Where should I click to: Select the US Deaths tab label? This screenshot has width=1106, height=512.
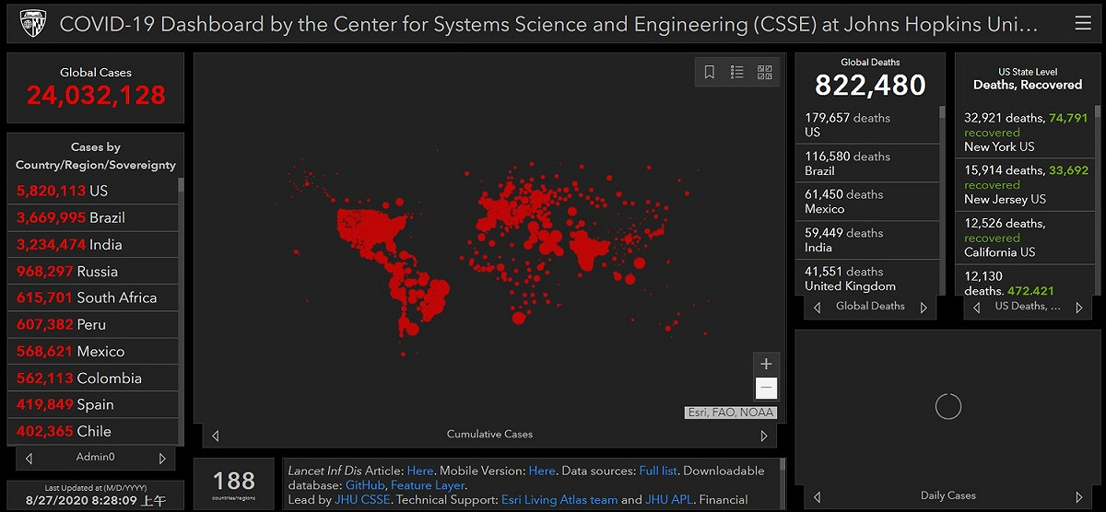coord(1028,307)
